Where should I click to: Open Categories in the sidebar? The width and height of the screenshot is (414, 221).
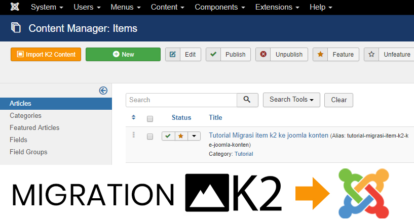click(26, 116)
